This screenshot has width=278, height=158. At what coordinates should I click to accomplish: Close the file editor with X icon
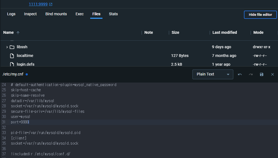(x=273, y=74)
